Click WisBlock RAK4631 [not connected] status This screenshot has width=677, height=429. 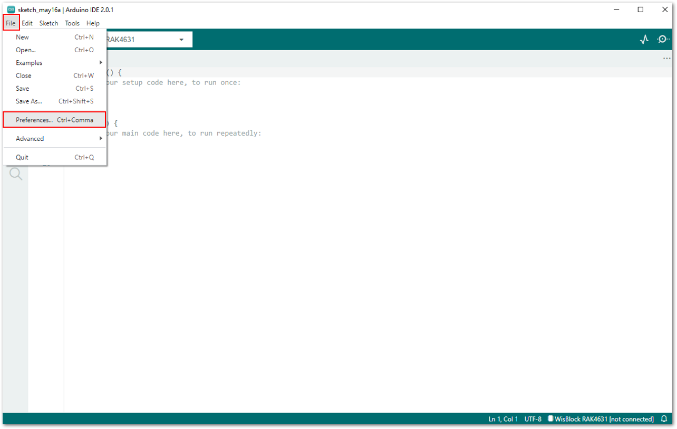click(601, 419)
